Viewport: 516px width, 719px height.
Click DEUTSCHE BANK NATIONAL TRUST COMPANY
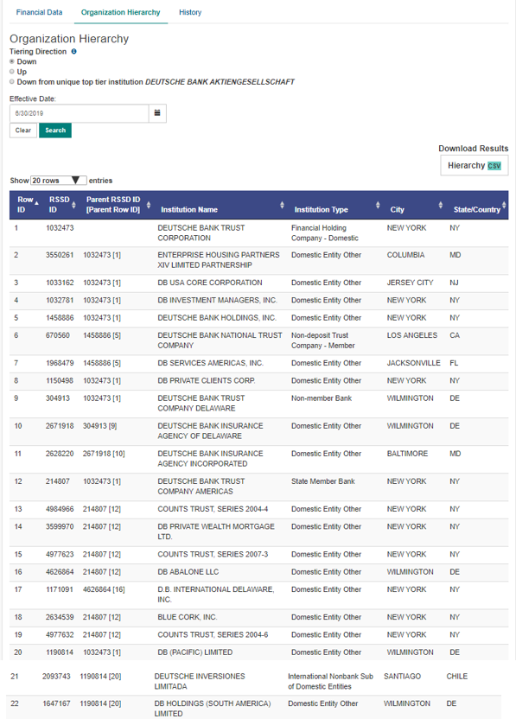click(220, 340)
